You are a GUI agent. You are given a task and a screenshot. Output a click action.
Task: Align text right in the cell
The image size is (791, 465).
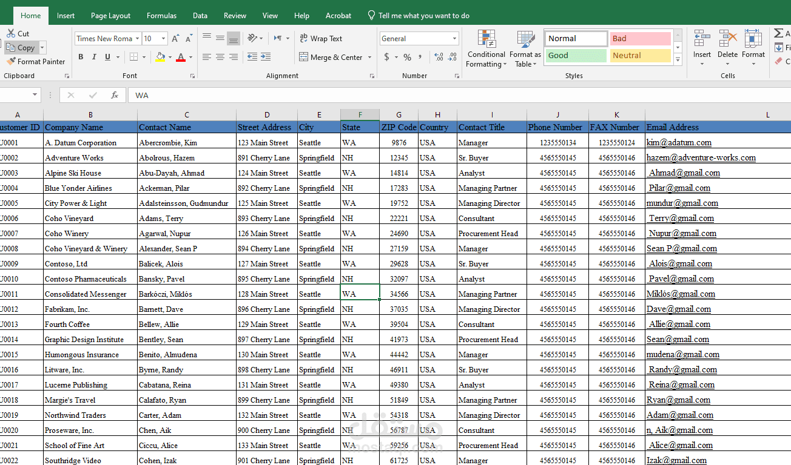(x=234, y=57)
